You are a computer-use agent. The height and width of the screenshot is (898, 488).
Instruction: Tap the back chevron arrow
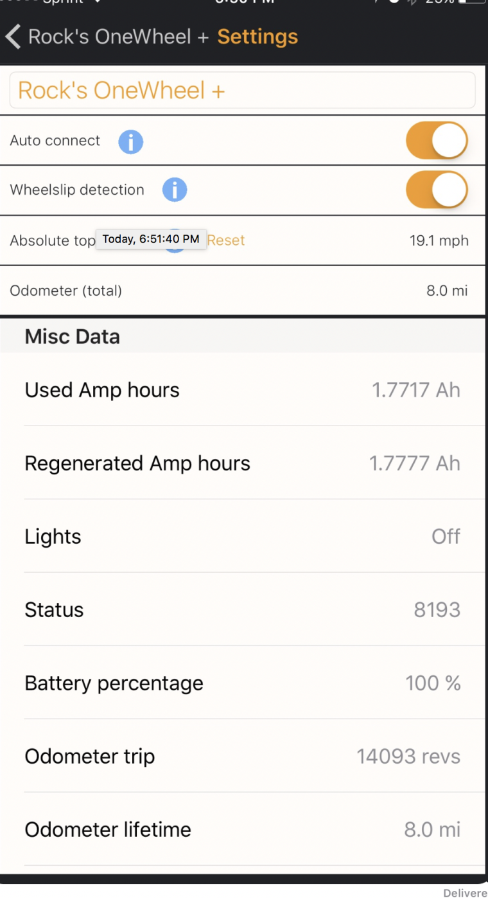coord(13,37)
